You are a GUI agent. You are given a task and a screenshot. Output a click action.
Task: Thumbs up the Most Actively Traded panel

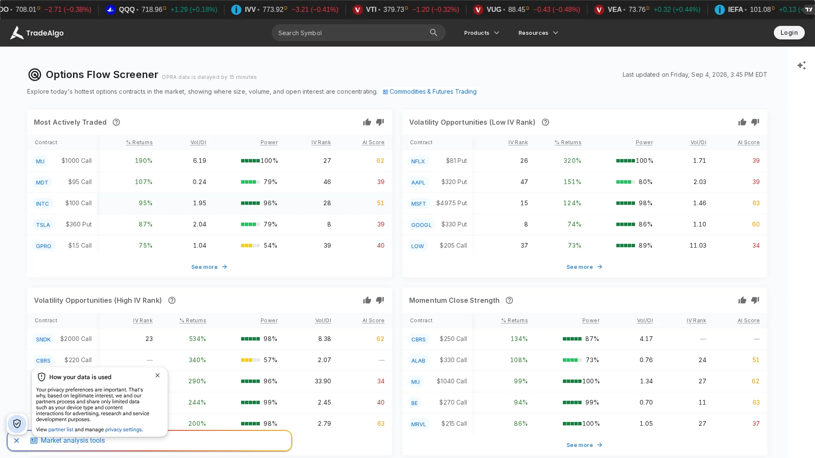coord(367,122)
